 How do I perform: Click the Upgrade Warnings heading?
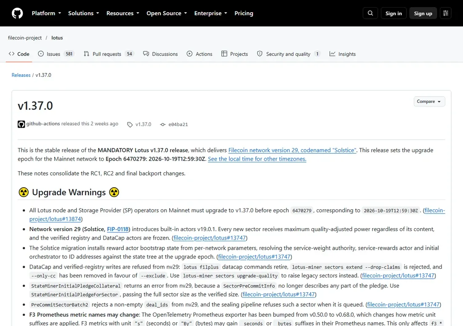69,192
